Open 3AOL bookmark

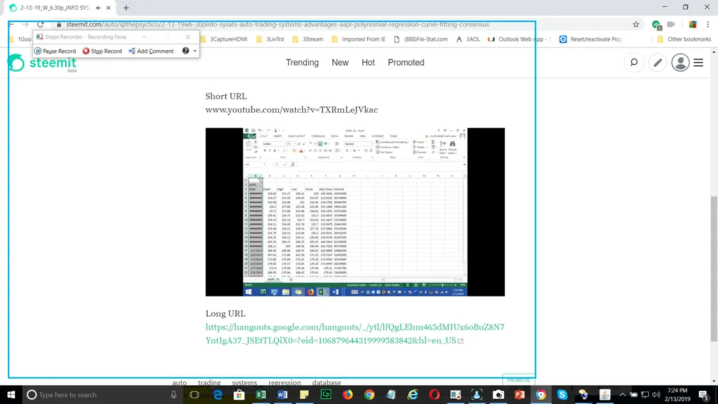pyautogui.click(x=468, y=39)
